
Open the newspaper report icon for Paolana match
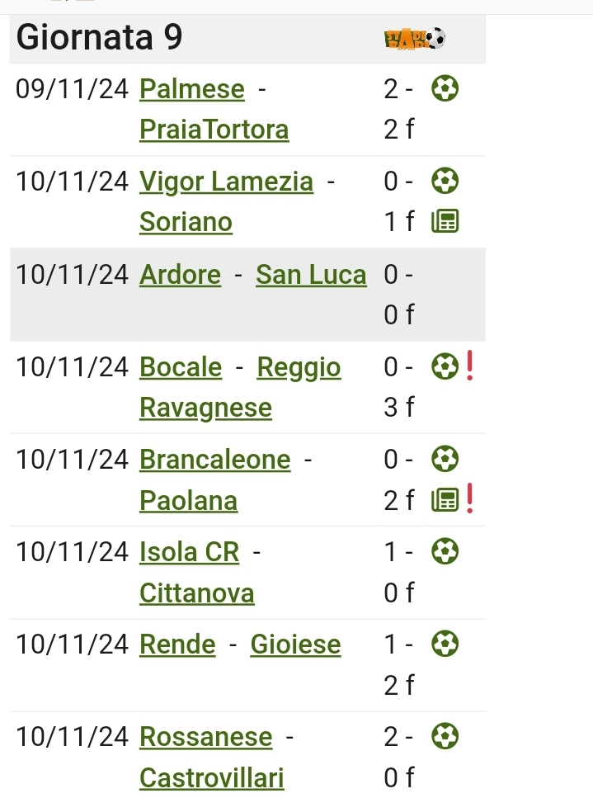click(445, 499)
